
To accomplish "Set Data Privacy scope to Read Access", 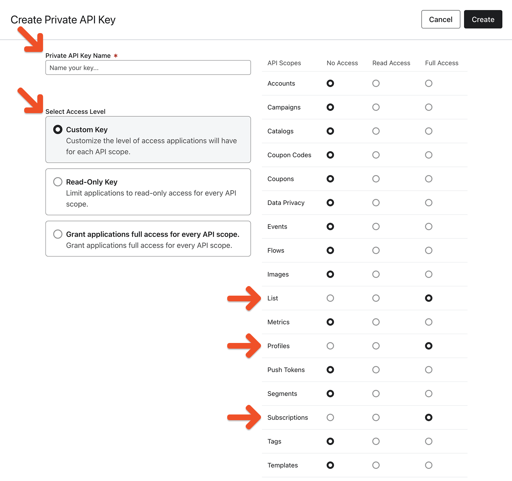I will (376, 202).
